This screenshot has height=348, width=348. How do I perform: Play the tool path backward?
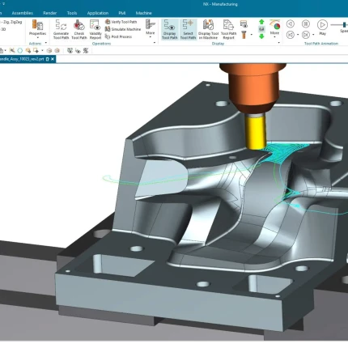tap(291, 24)
